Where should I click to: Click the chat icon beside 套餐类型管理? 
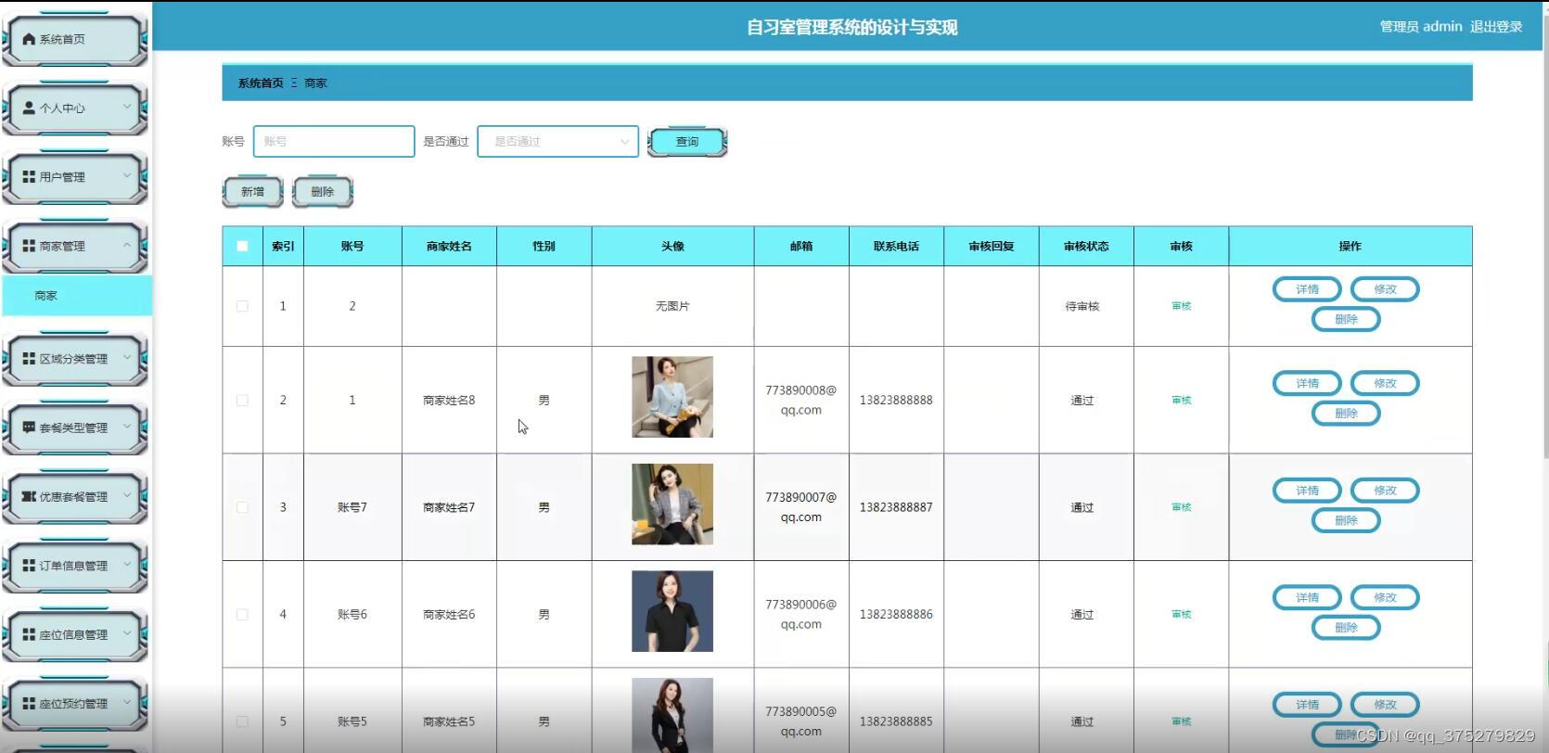[29, 428]
